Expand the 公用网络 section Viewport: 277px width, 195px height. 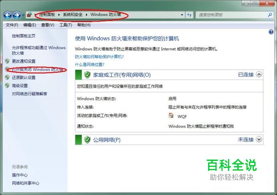[259, 139]
